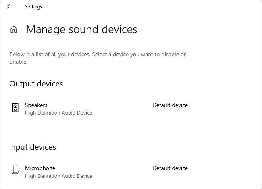Select the Microphone input device name
The width and height of the screenshot is (262, 189).
tap(40, 168)
